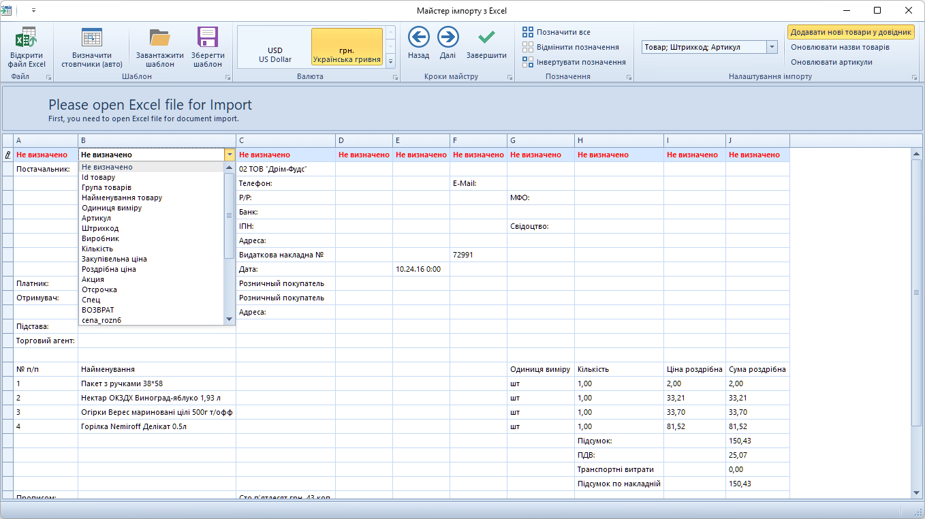The height and width of the screenshot is (519, 925).
Task: Click Відмінити позначення button
Action: coord(571,47)
